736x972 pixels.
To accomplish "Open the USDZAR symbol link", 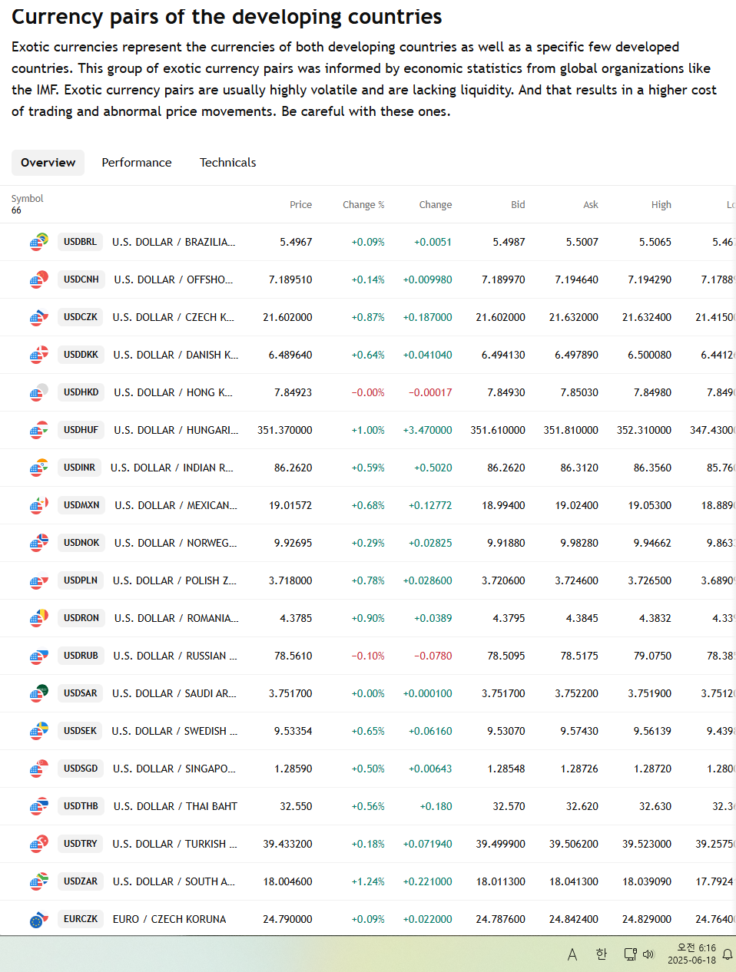I will pos(81,881).
